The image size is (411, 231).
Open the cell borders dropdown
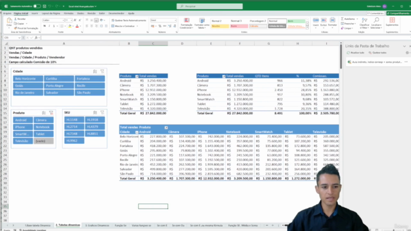[65, 26]
